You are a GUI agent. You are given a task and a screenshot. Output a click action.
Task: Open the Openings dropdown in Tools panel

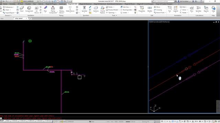tap(111, 13)
